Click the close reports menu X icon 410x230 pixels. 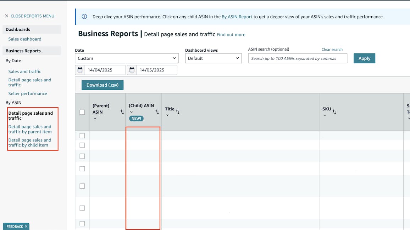(x=6, y=16)
